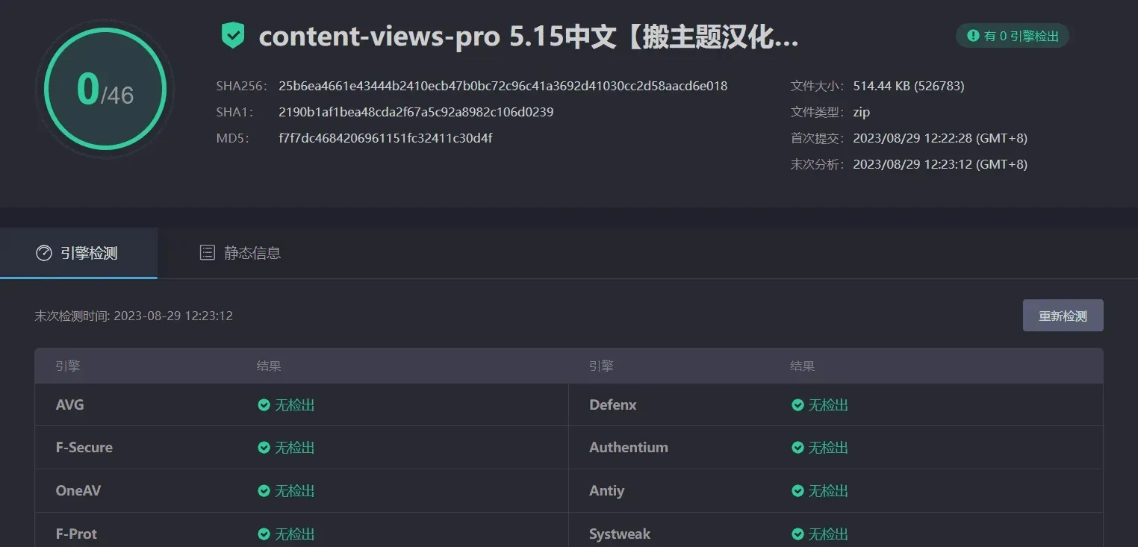
Task: Click the exclamation icon in detection badge
Action: click(x=973, y=36)
